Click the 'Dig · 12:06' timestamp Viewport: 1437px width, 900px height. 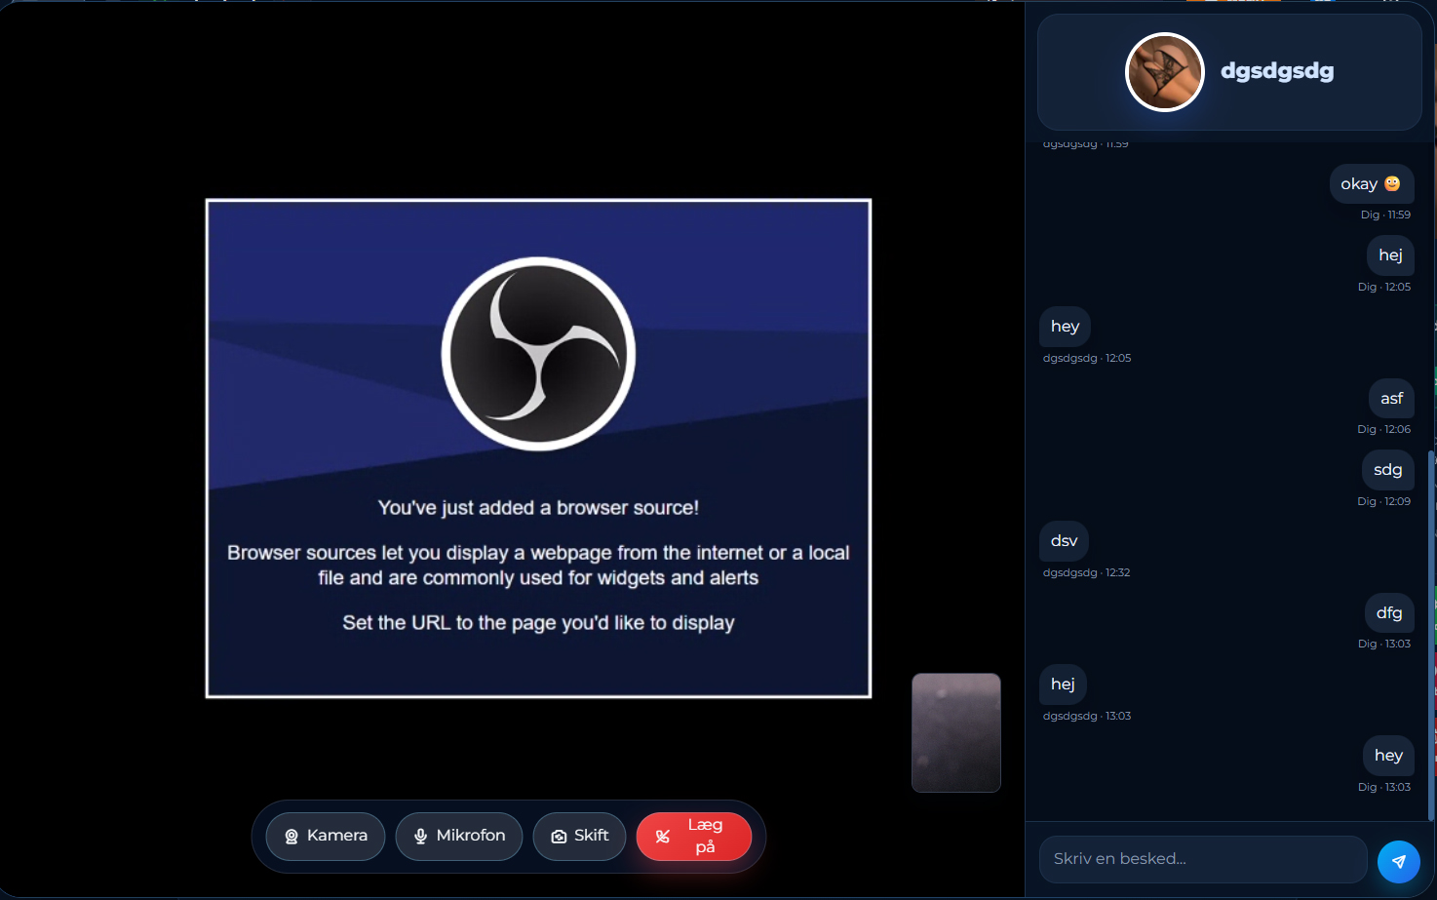coord(1384,430)
